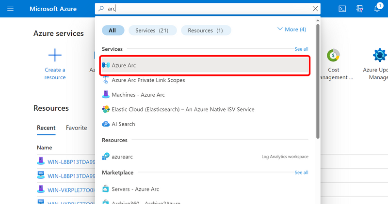Click the 'Create a resource' label
388x204 pixels.
pyautogui.click(x=55, y=73)
